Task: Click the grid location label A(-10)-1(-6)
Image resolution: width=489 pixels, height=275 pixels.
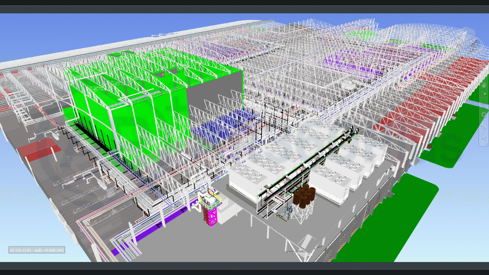Action: [36, 250]
